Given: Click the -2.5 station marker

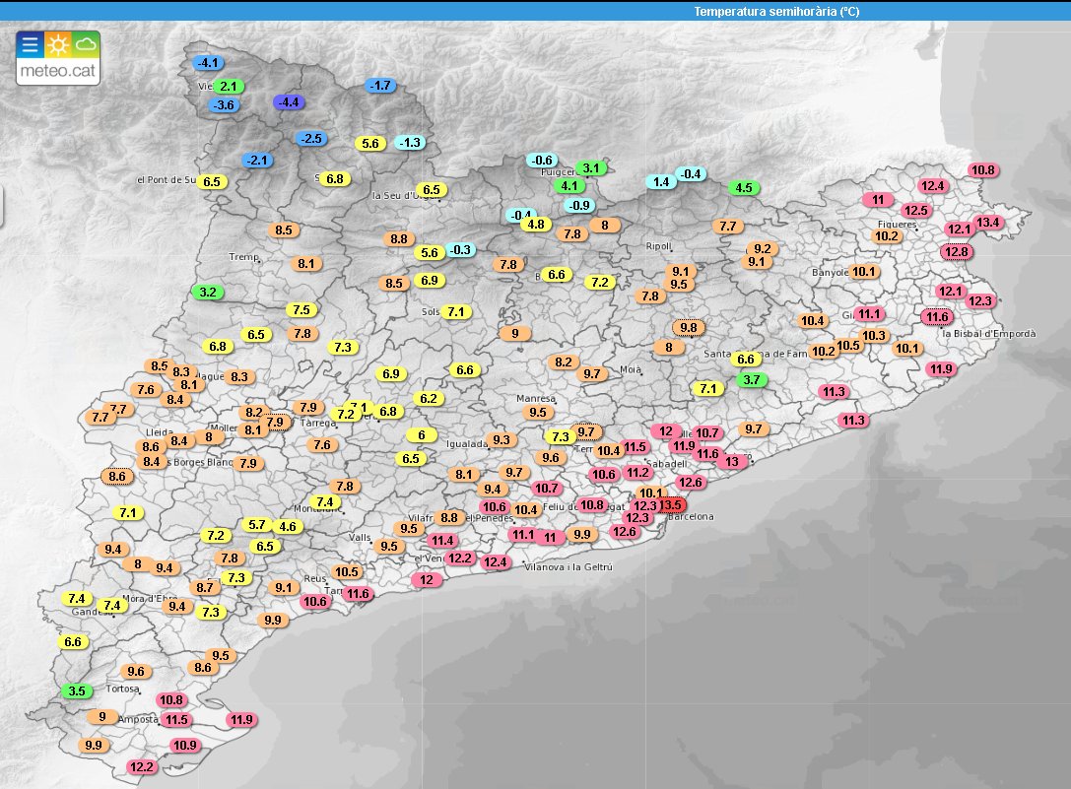Looking at the screenshot, I should point(311,138).
